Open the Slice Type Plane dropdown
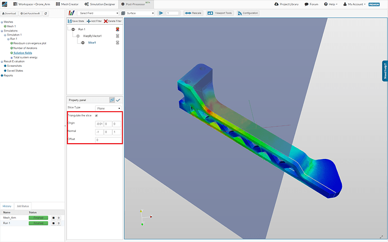Viewport: 388px width, 242px height. [x=108, y=108]
